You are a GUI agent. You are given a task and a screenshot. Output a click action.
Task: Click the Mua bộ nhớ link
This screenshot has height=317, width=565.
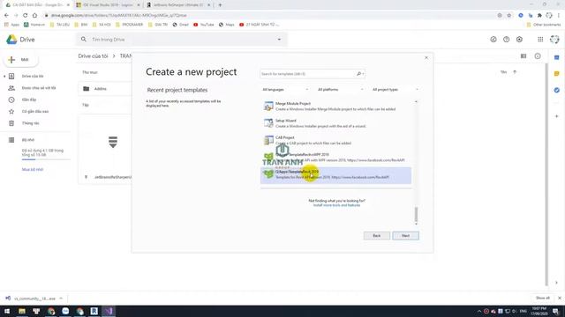tap(33, 169)
